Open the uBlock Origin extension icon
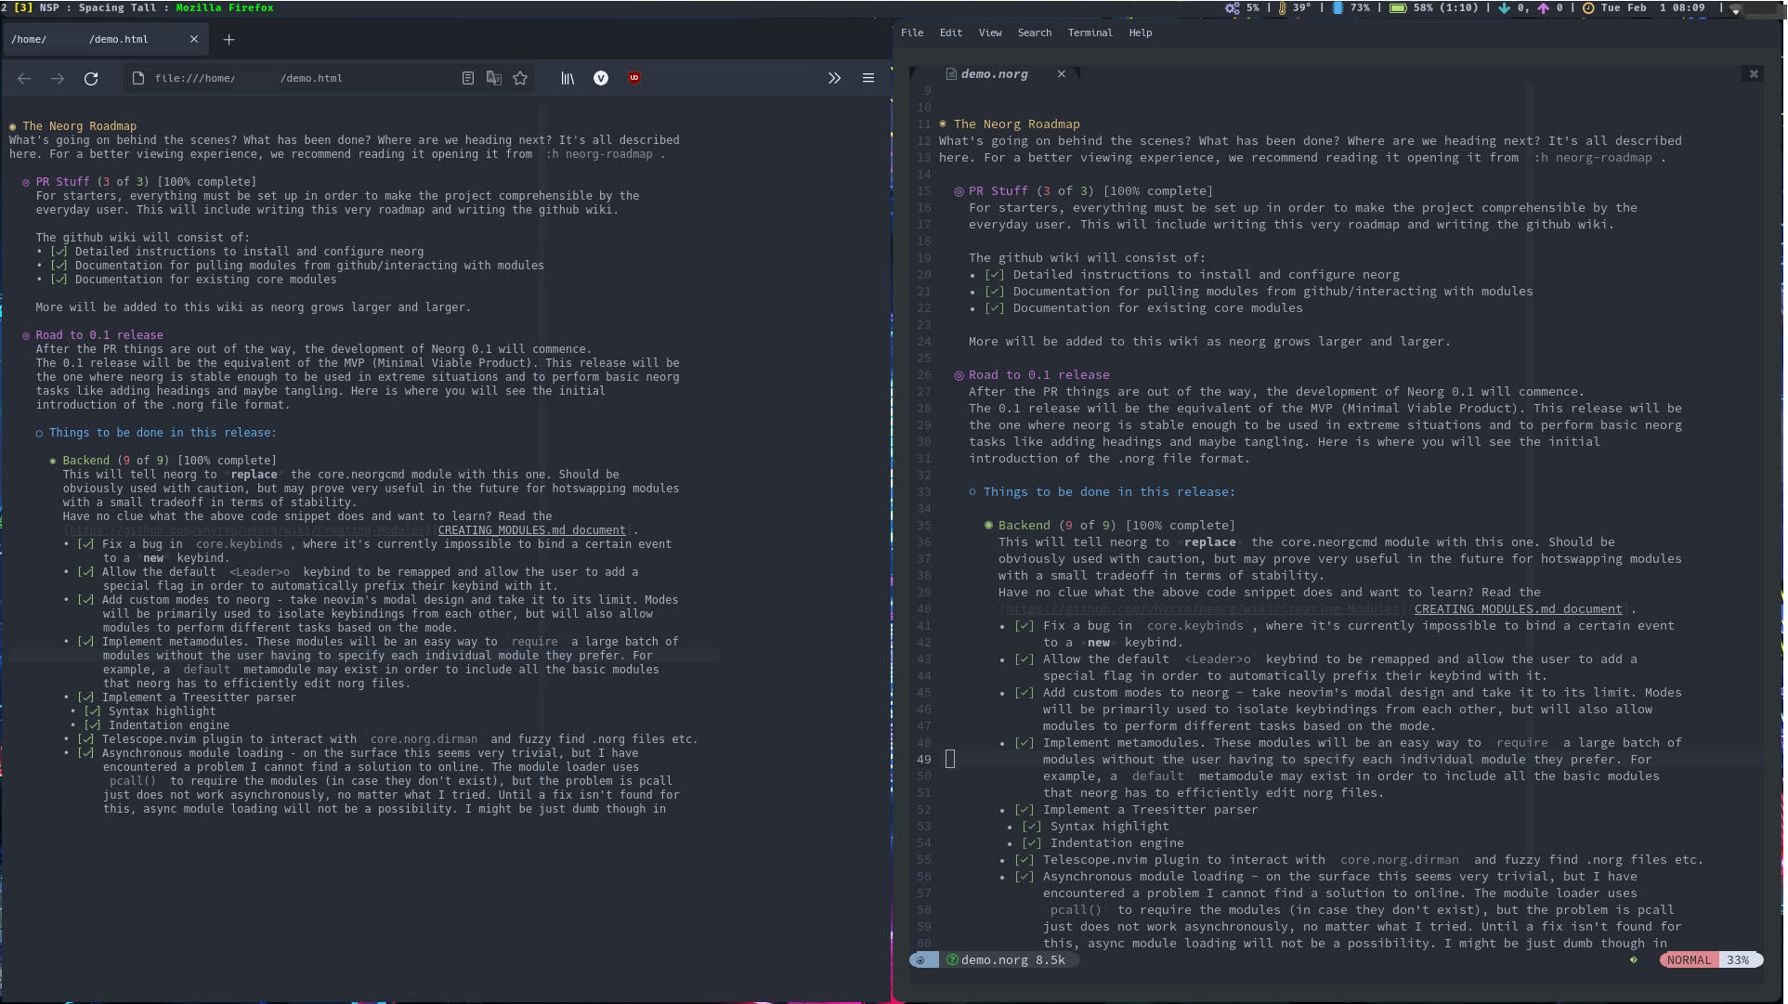 [634, 78]
